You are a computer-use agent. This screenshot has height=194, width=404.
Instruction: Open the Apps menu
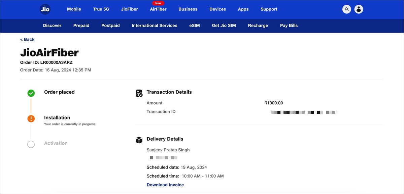point(243,9)
